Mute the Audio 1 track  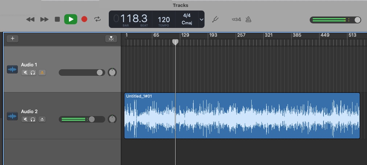pyautogui.click(x=25, y=73)
